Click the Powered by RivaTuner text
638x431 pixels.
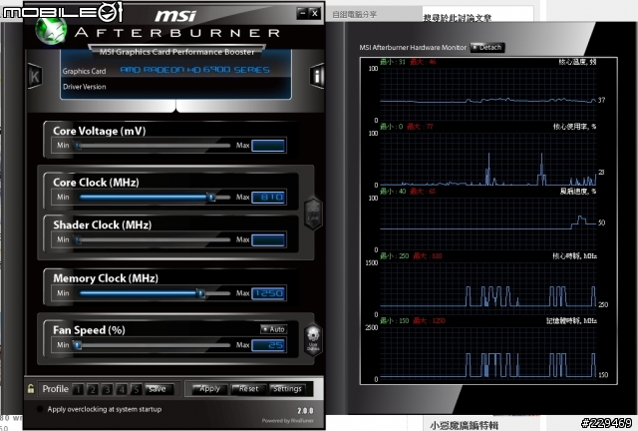click(288, 421)
